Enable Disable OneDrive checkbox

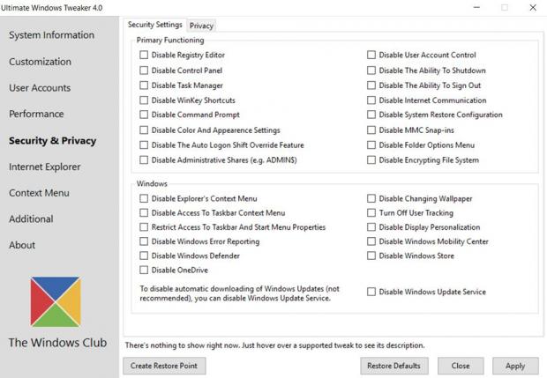click(x=145, y=271)
